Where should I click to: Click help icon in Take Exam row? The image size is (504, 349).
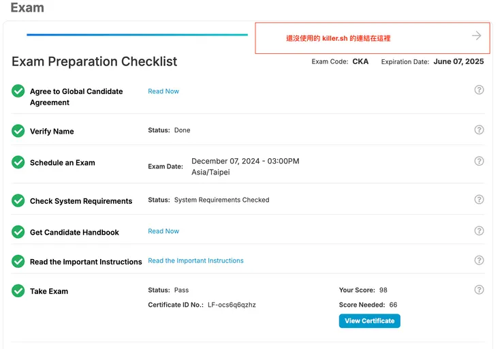tap(479, 290)
